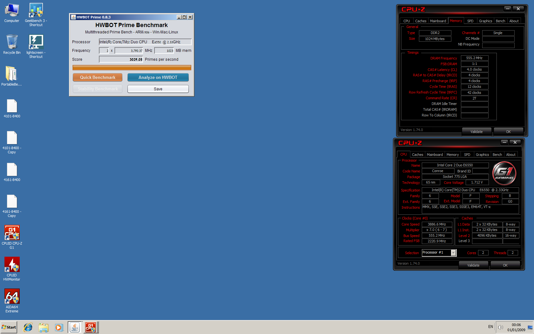Open Caches tab in upper CPU-Z window
The image size is (534, 334).
tap(421, 21)
